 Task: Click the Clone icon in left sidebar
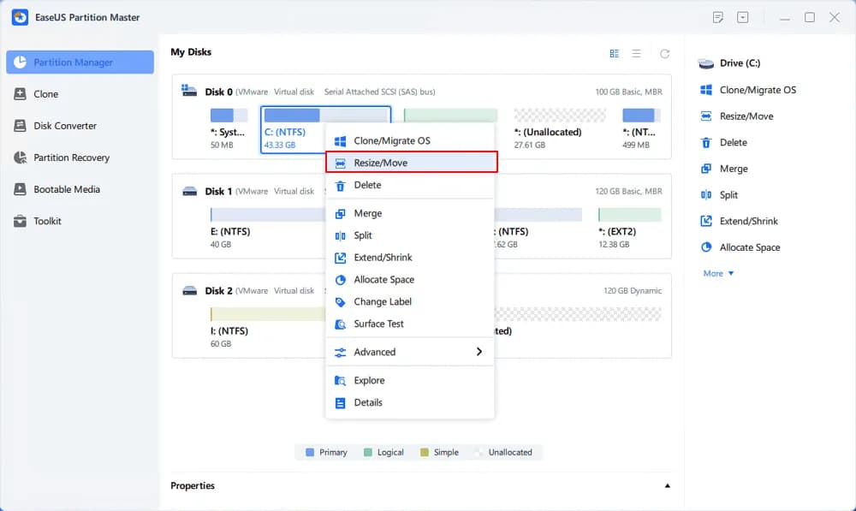(x=20, y=94)
